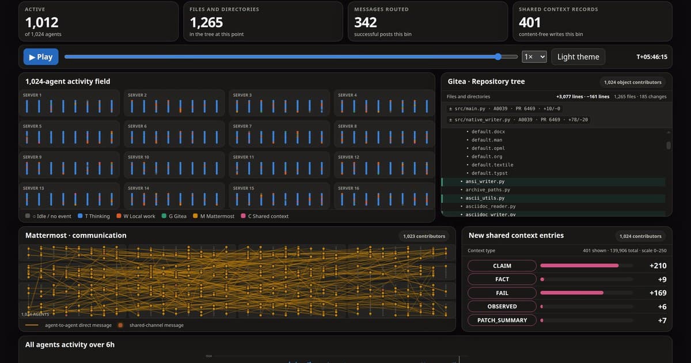This screenshot has height=363, width=691.
Task: Click the orange W Local work legend swatch
Action: tap(119, 216)
